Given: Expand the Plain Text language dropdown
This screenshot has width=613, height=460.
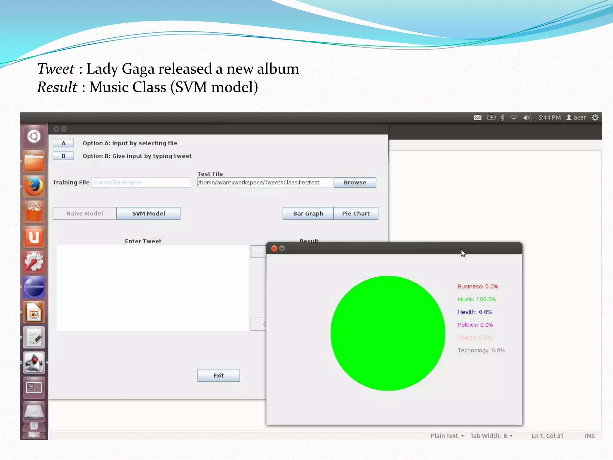Looking at the screenshot, I should [447, 436].
